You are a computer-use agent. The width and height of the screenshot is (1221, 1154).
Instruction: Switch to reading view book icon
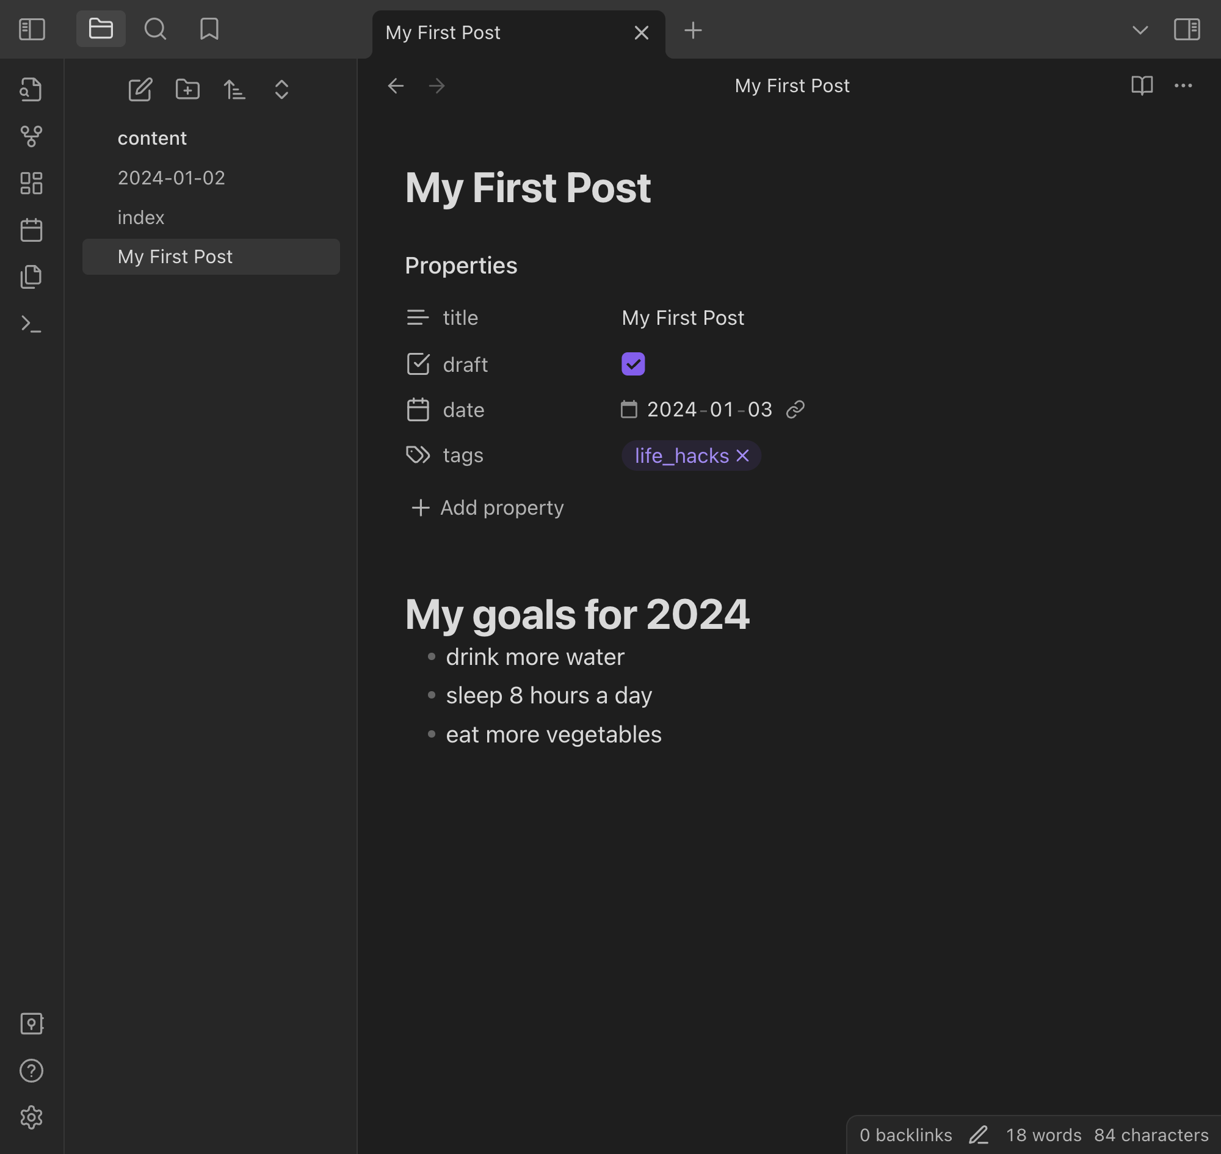[x=1142, y=85]
